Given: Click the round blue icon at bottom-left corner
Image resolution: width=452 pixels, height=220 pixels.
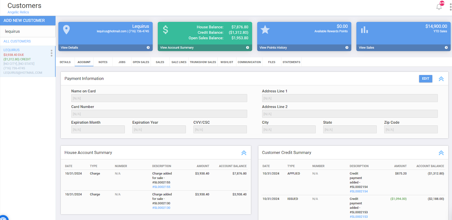Looking at the screenshot, I should point(3,218).
